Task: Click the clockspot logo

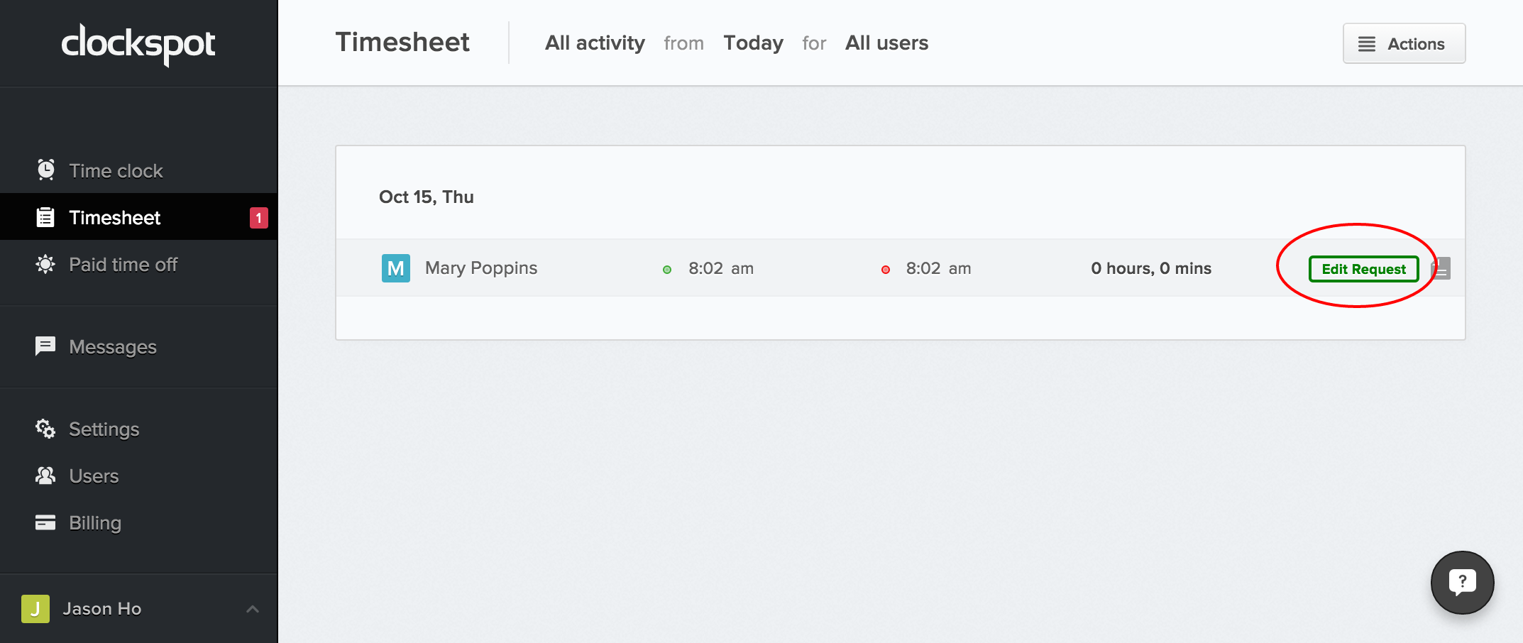Action: [138, 44]
